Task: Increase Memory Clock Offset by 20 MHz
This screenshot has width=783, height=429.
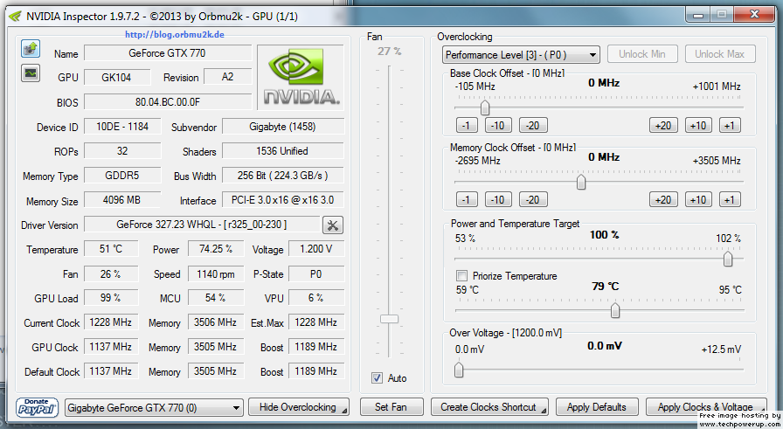Action: (x=663, y=199)
